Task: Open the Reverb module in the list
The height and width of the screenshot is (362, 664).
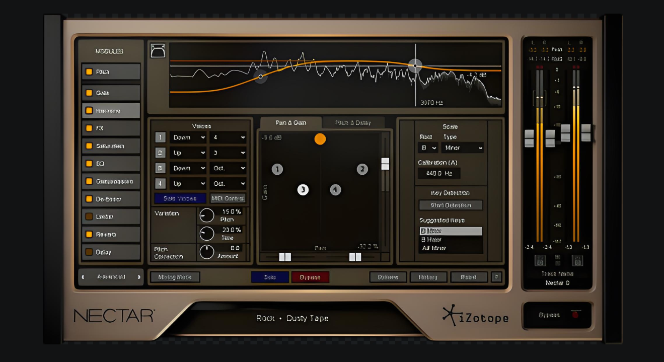Action: [111, 234]
